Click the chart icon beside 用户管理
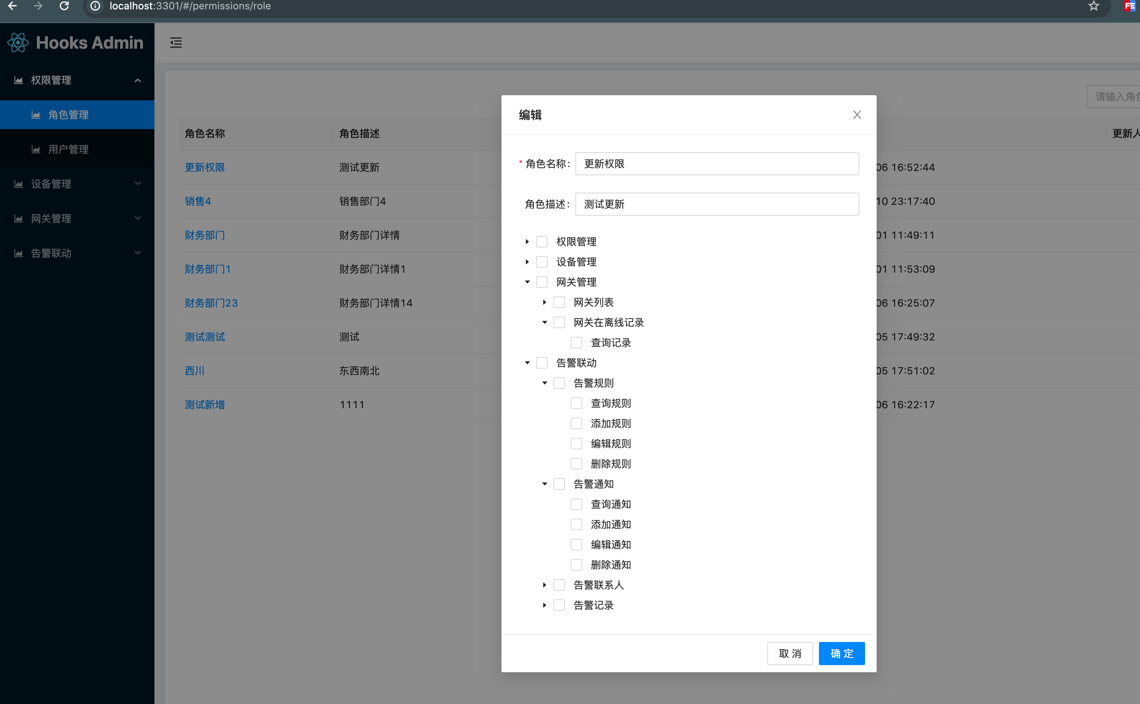 36,149
